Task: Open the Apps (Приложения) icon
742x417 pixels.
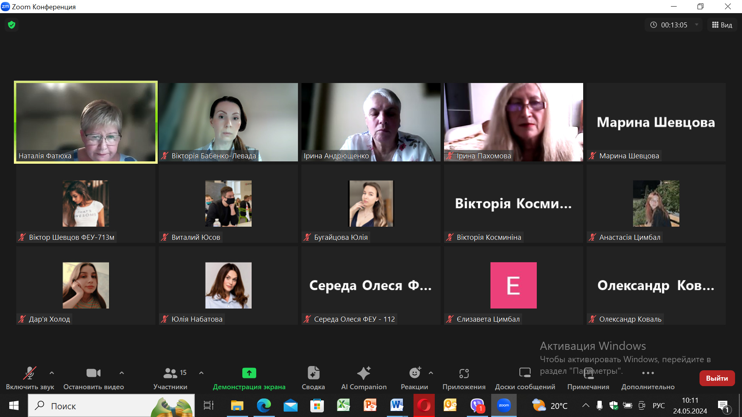Action: pos(464,373)
